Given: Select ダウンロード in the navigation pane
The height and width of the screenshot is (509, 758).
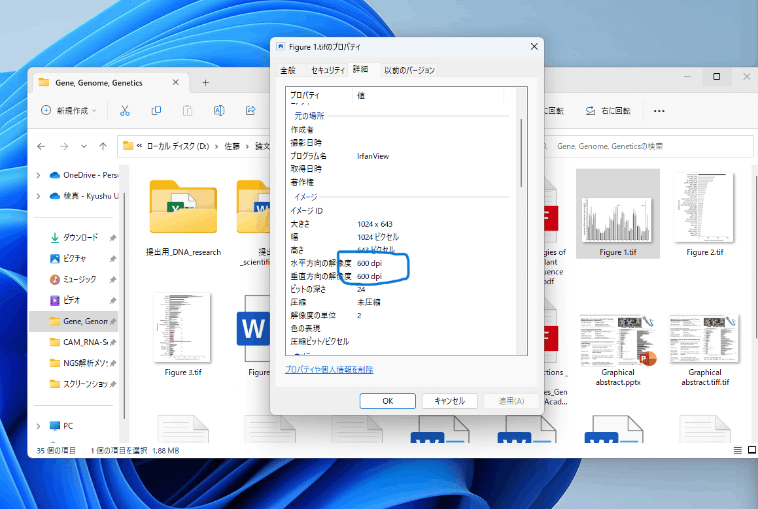Looking at the screenshot, I should pos(74,238).
